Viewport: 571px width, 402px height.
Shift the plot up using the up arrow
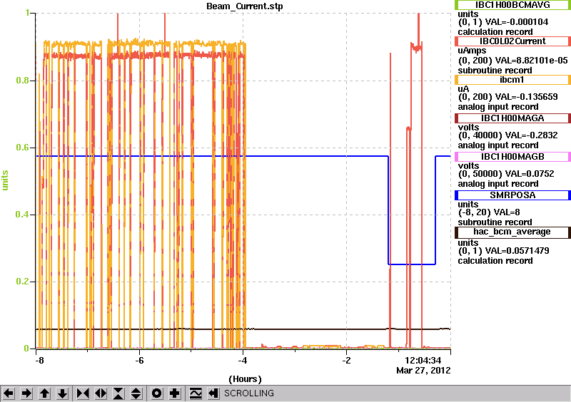point(44,393)
